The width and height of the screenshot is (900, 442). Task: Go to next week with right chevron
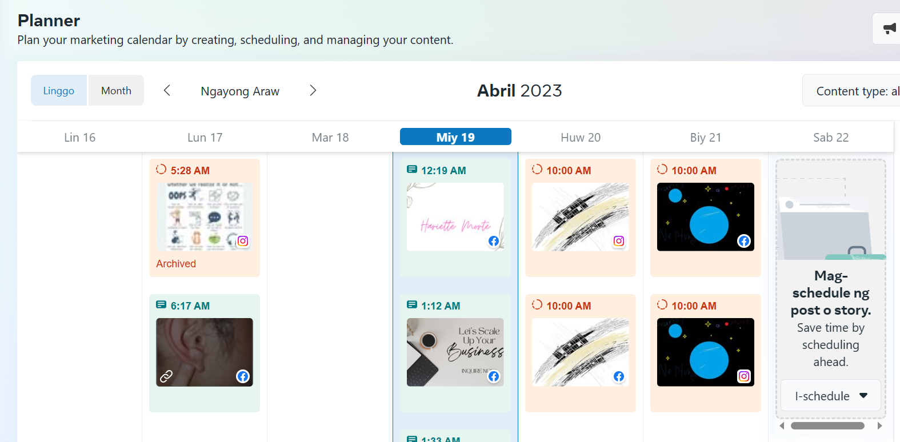[x=313, y=91]
